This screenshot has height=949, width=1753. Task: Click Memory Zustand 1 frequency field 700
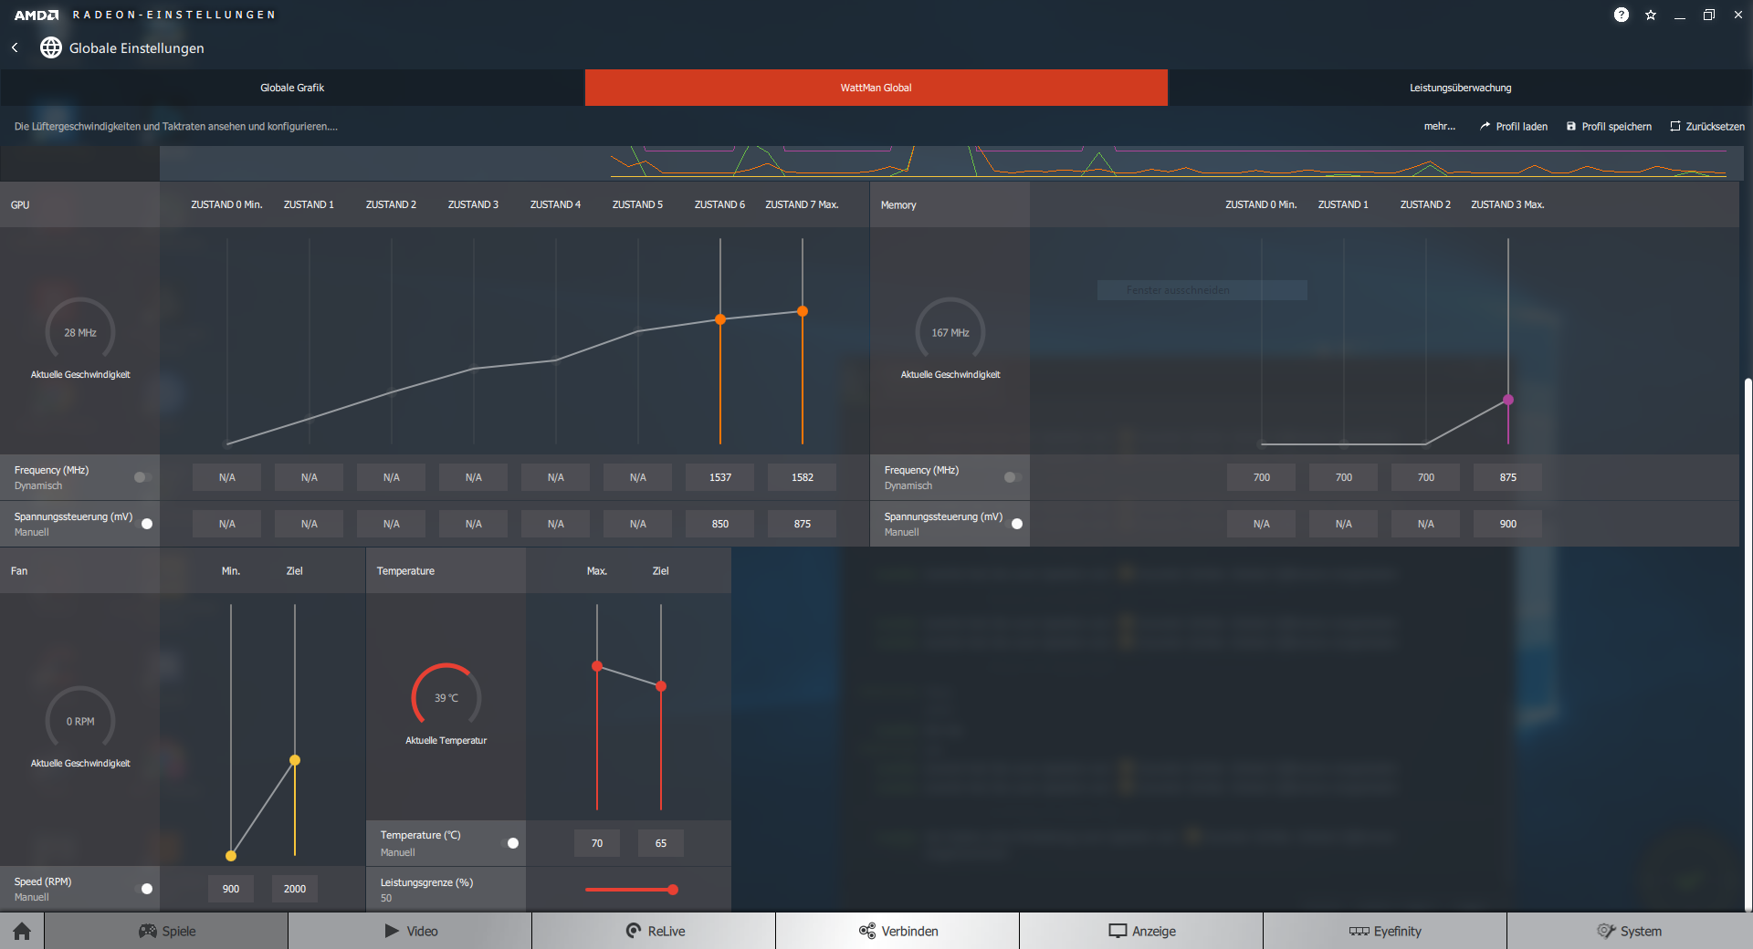click(x=1344, y=477)
